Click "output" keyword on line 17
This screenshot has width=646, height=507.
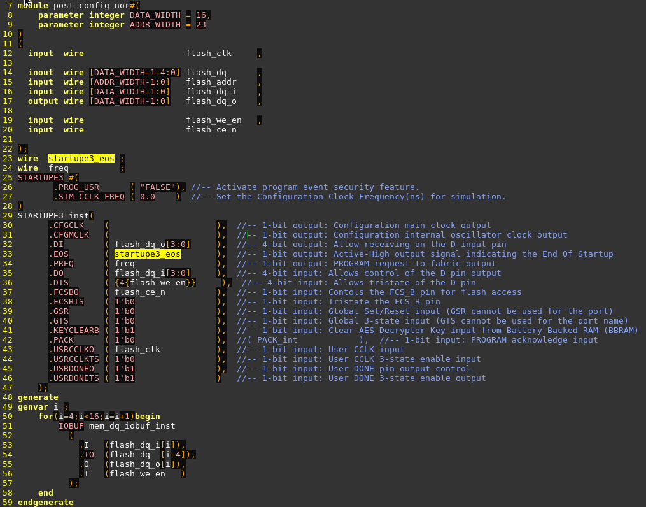[43, 101]
